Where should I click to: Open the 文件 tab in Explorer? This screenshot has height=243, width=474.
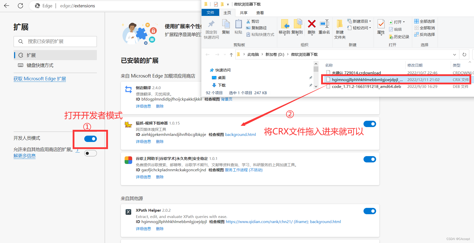pyautogui.click(x=210, y=13)
